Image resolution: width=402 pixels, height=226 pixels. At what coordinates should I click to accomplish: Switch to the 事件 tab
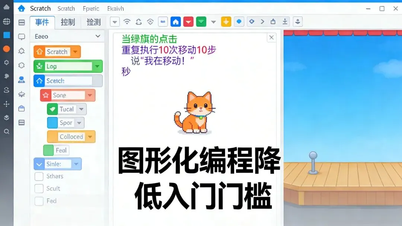coord(42,22)
